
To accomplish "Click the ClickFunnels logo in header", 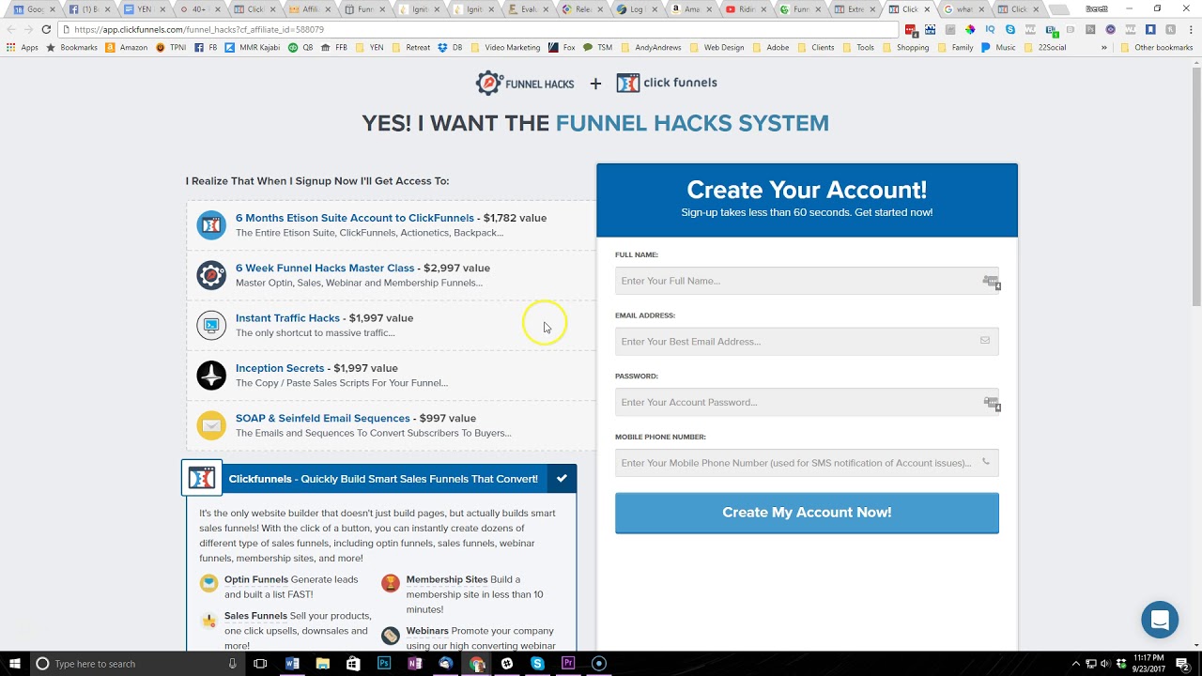I will 667,83.
